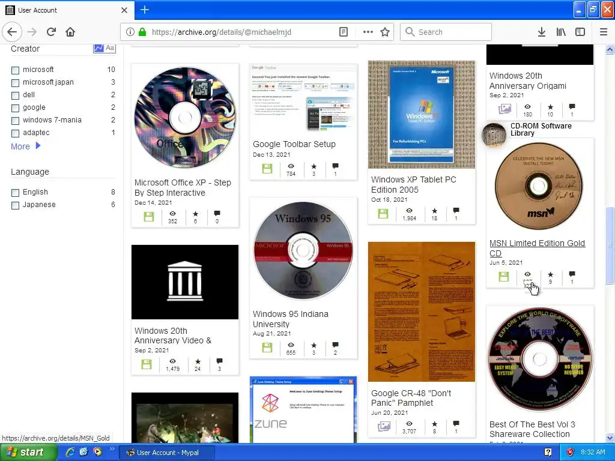Image resolution: width=615 pixels, height=461 pixels.
Task: Click the browser Search field
Action: 446,32
